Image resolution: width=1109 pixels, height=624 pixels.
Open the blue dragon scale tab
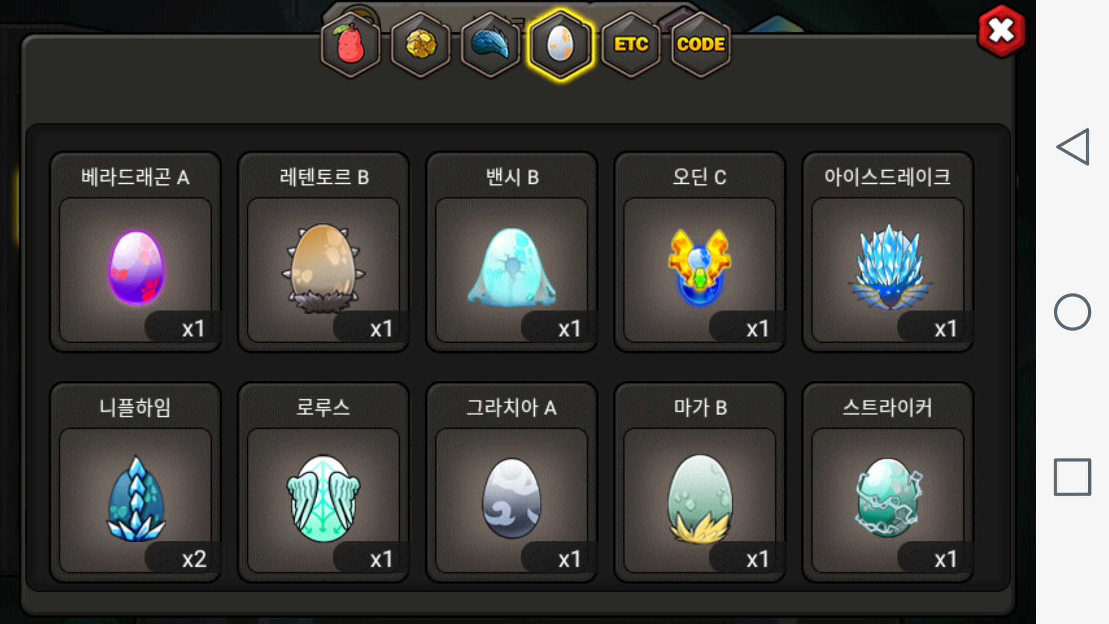pos(491,45)
